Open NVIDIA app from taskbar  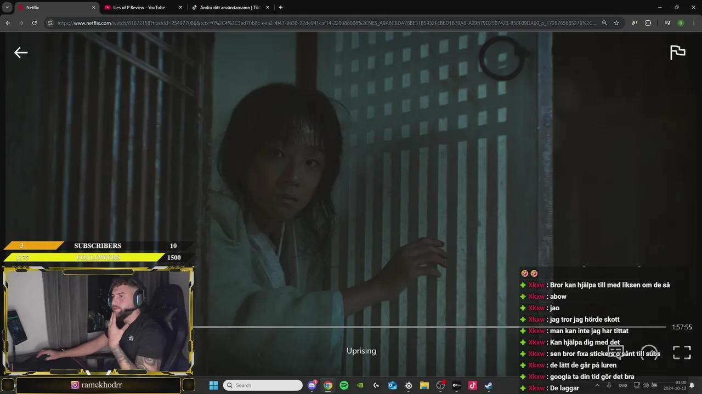(x=360, y=385)
